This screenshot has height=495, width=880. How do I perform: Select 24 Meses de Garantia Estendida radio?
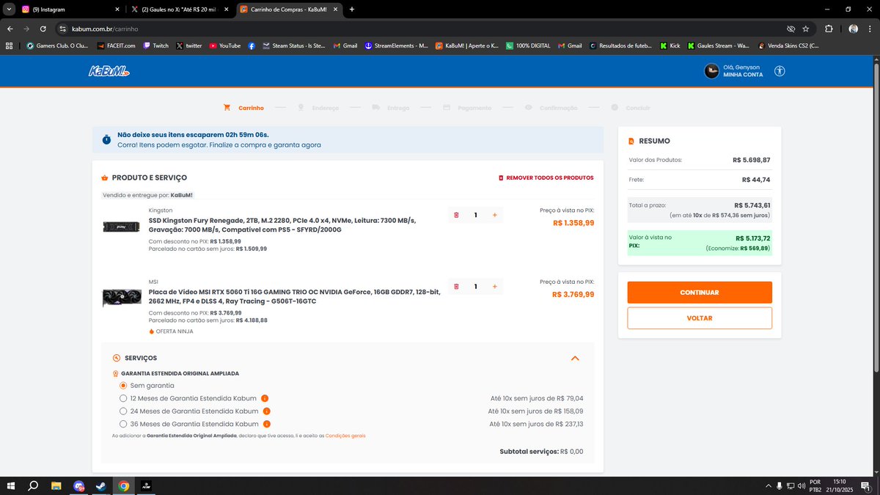[x=123, y=411]
